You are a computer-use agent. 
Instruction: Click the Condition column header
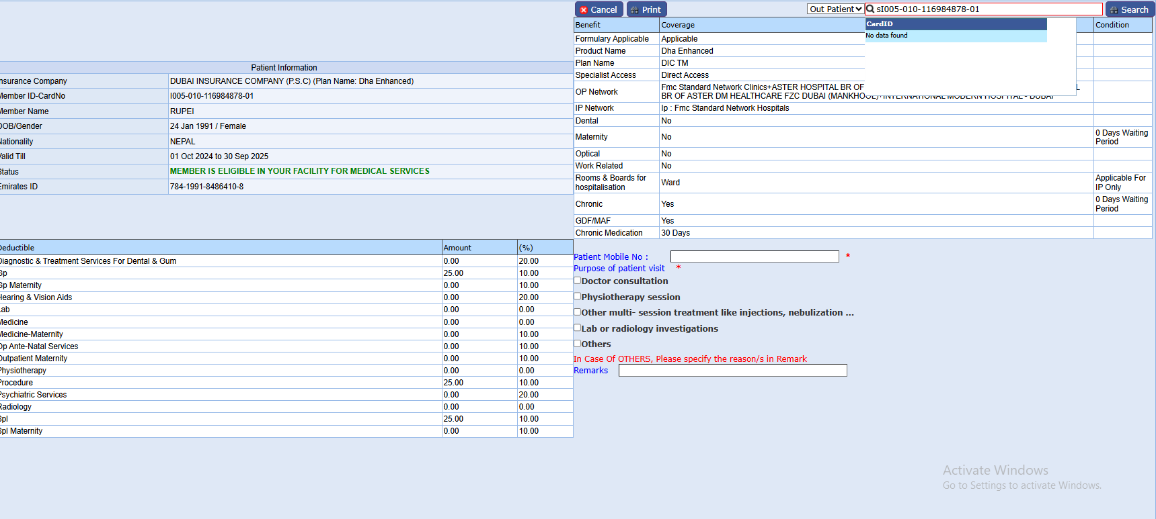pyautogui.click(x=1122, y=25)
